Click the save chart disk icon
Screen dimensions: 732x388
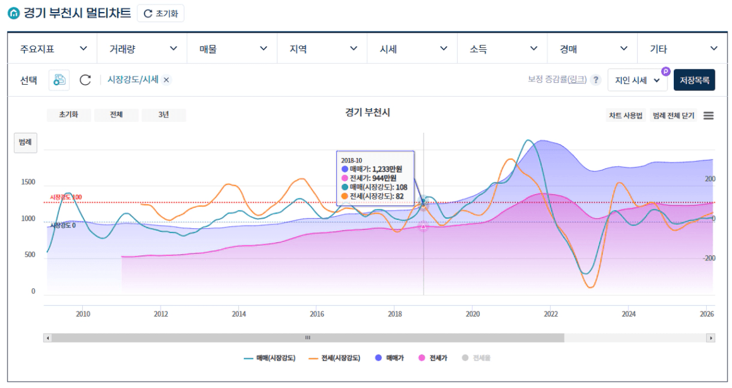tap(59, 80)
